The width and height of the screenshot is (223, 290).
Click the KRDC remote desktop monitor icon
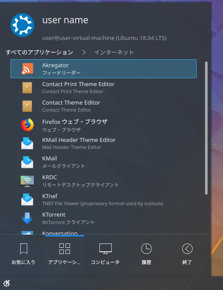pyautogui.click(x=27, y=181)
